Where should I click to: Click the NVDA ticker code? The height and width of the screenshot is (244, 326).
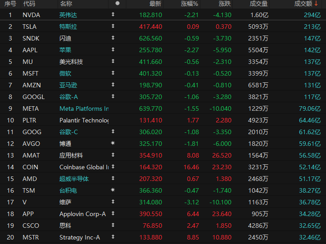31,15
